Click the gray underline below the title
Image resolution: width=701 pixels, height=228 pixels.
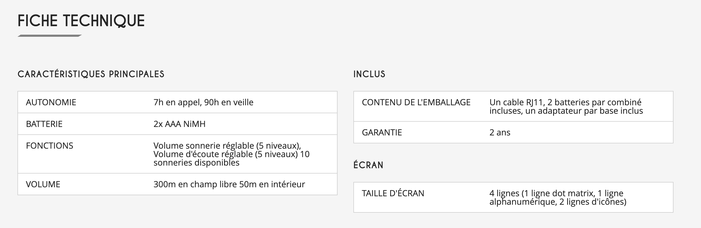pyautogui.click(x=49, y=36)
